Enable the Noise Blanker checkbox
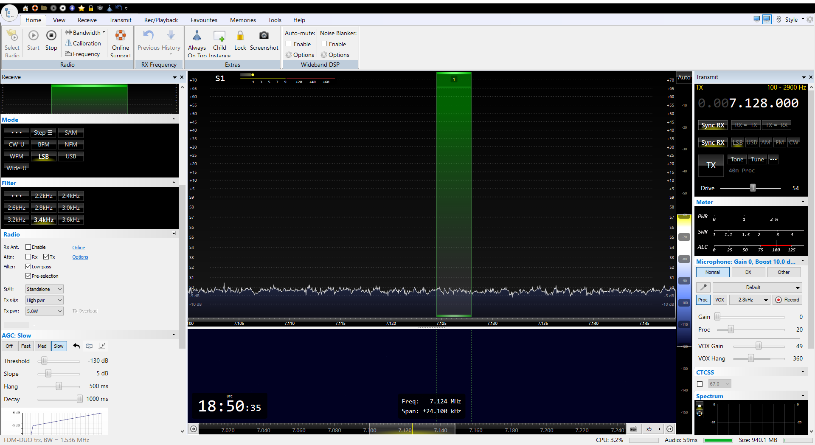 click(x=324, y=44)
